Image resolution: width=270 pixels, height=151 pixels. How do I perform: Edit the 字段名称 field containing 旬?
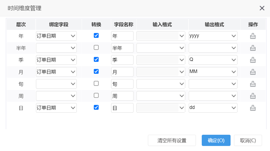pyautogui.click(x=122, y=84)
